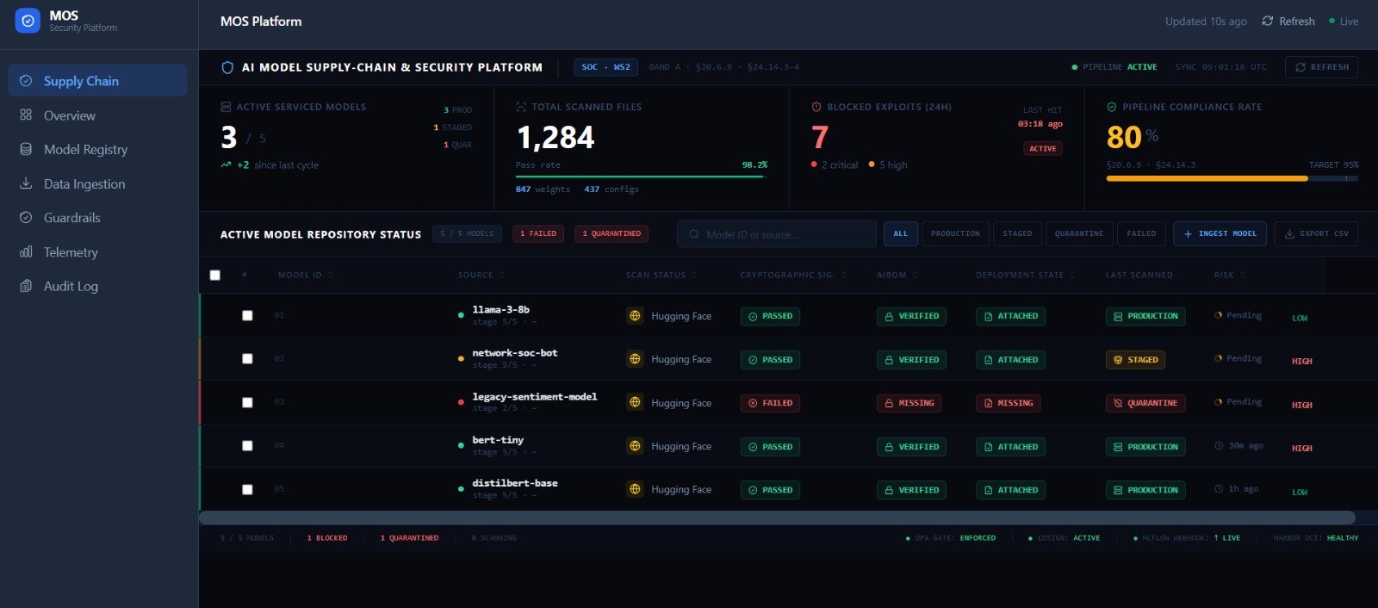
Task: Click the outlined REFRESH button near sync time
Action: coord(1321,67)
